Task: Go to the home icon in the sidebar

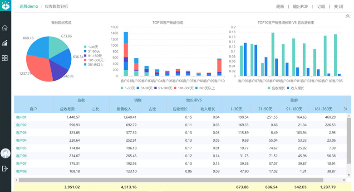Action: [x=5, y=28]
